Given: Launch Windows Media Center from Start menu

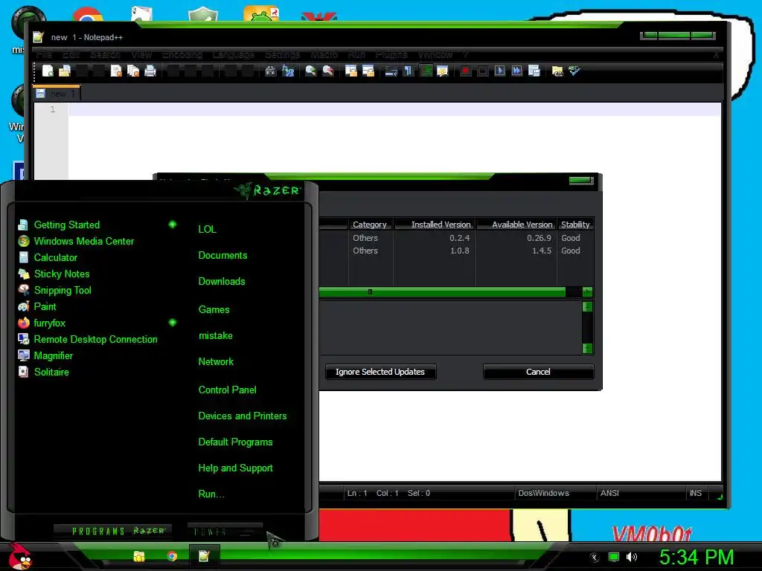Looking at the screenshot, I should (x=76, y=242).
